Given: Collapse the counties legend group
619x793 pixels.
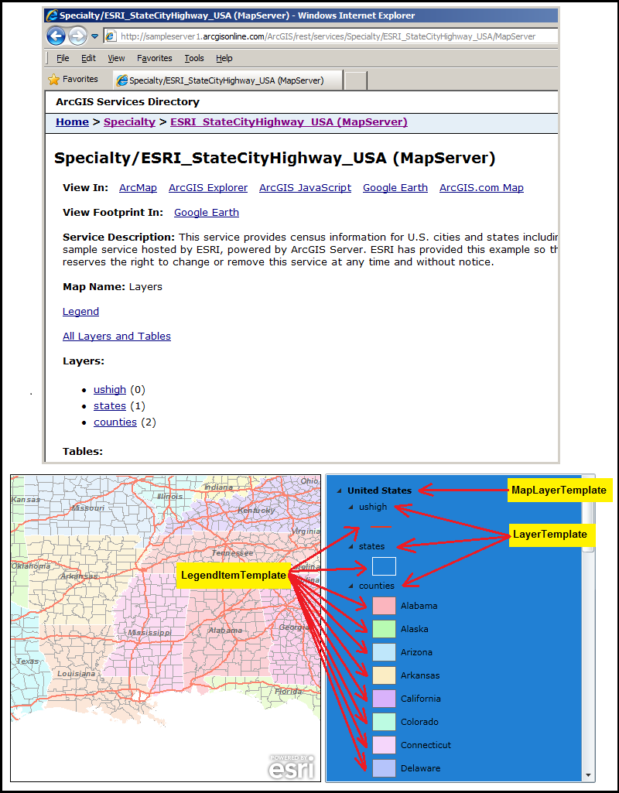Looking at the screenshot, I should tap(350, 586).
